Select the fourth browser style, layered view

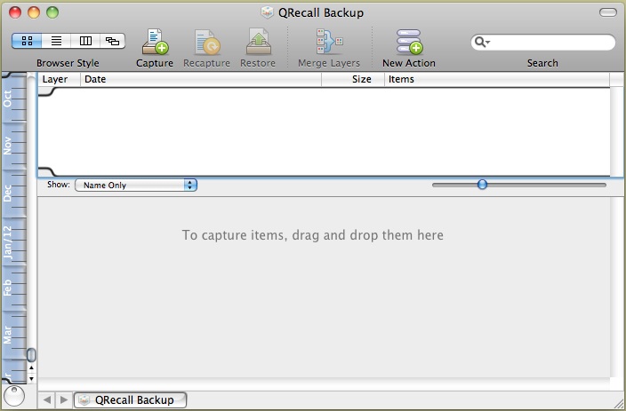tap(112, 41)
